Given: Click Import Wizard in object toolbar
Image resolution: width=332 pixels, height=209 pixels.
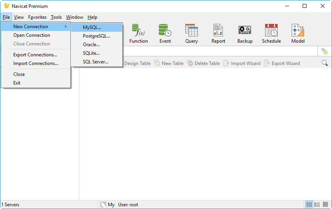Looking at the screenshot, I should [x=242, y=63].
